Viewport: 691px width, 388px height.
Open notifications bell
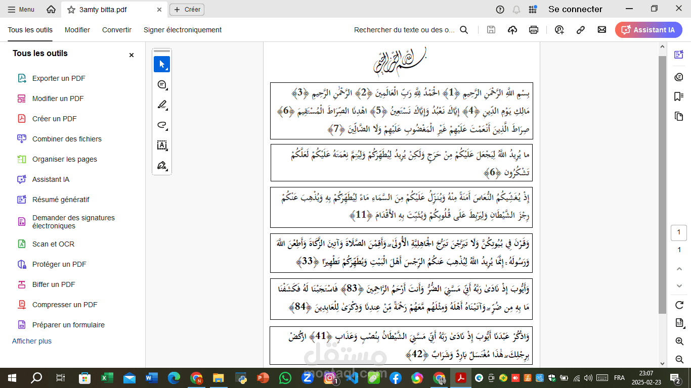pos(516,9)
